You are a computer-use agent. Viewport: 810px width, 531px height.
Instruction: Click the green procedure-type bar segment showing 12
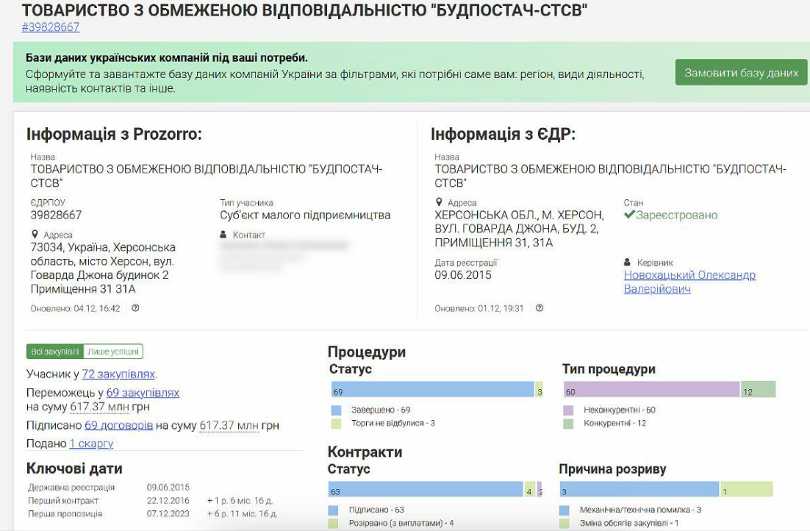click(x=759, y=389)
